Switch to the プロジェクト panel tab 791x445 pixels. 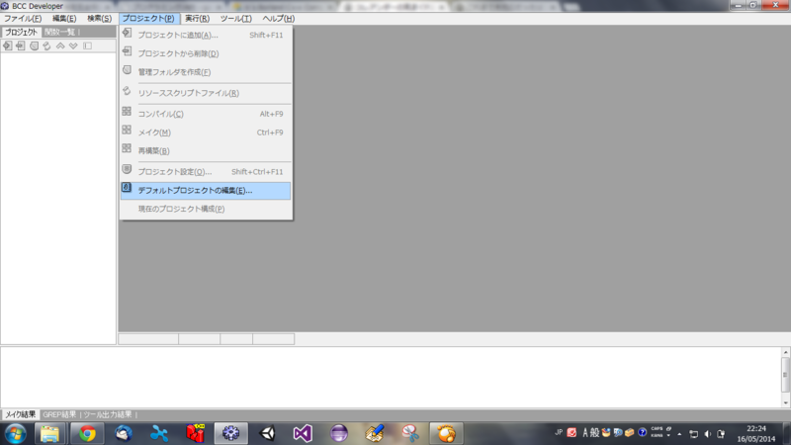click(x=21, y=32)
